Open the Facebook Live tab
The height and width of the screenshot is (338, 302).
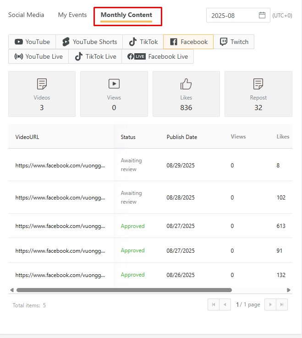(158, 56)
